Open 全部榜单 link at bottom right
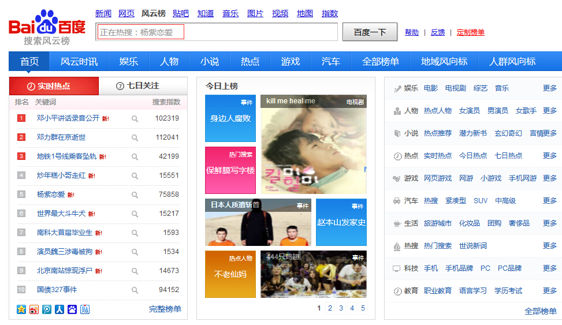562x325 pixels. click(x=541, y=311)
